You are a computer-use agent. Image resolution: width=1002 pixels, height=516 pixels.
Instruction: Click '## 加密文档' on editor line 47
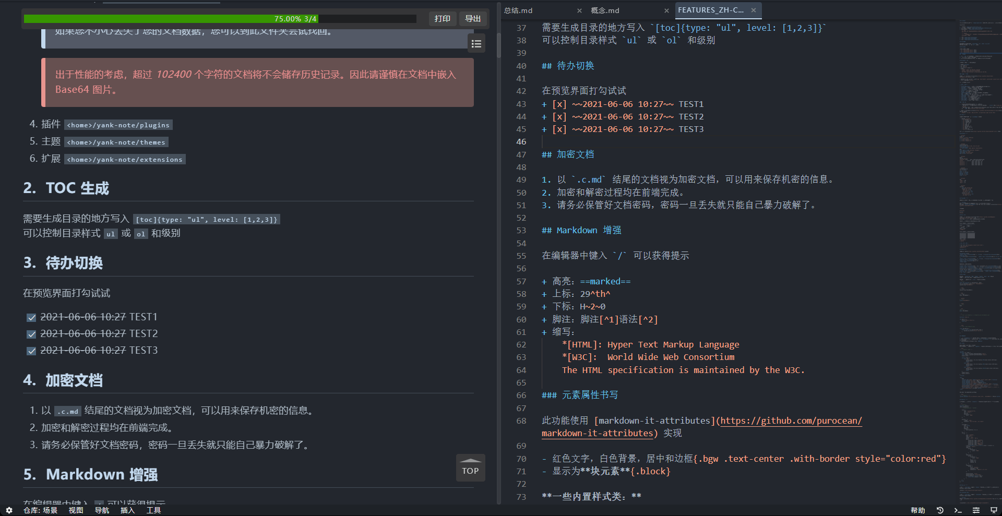click(568, 154)
